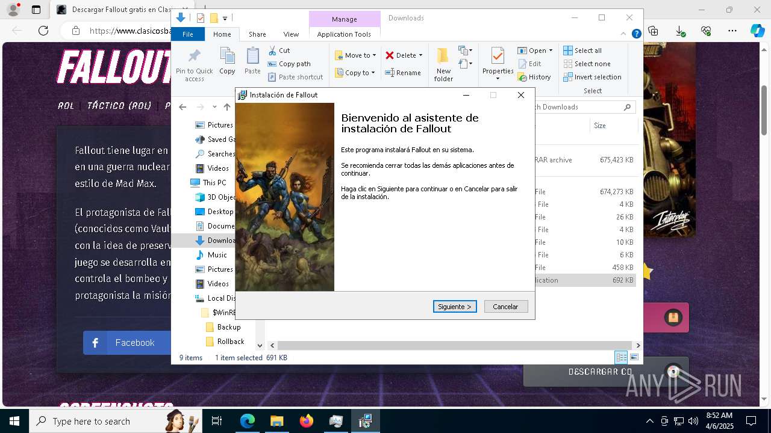Open the File tab in Explorer
Viewport: 771px width, 433px height.
click(x=188, y=34)
